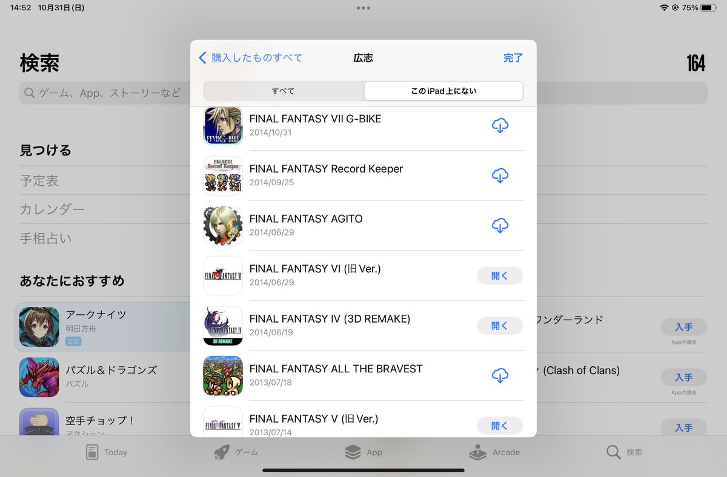Image resolution: width=727 pixels, height=477 pixels.
Task: Open the アークナイツ app icon
Action: pyautogui.click(x=39, y=327)
